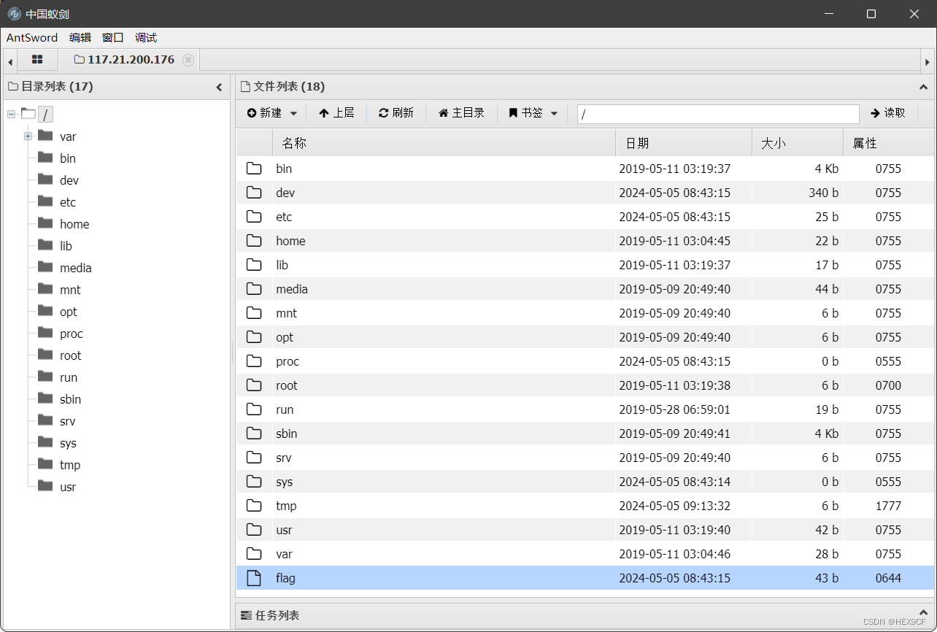Go up one level with 上层
Image resolution: width=937 pixels, height=632 pixels.
coord(336,113)
